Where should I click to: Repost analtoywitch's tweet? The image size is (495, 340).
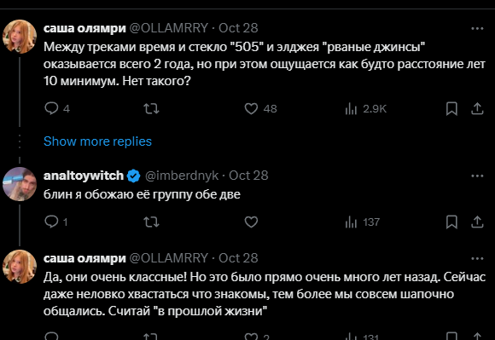tap(152, 222)
